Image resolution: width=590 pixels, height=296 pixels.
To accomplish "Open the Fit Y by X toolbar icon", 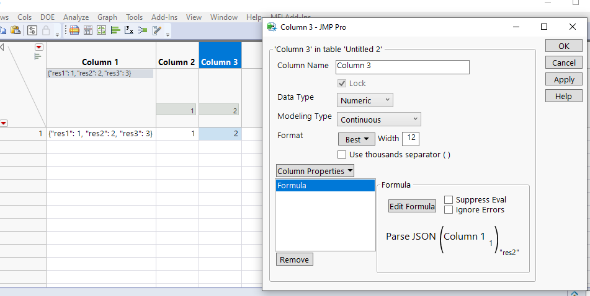I will tap(130, 30).
